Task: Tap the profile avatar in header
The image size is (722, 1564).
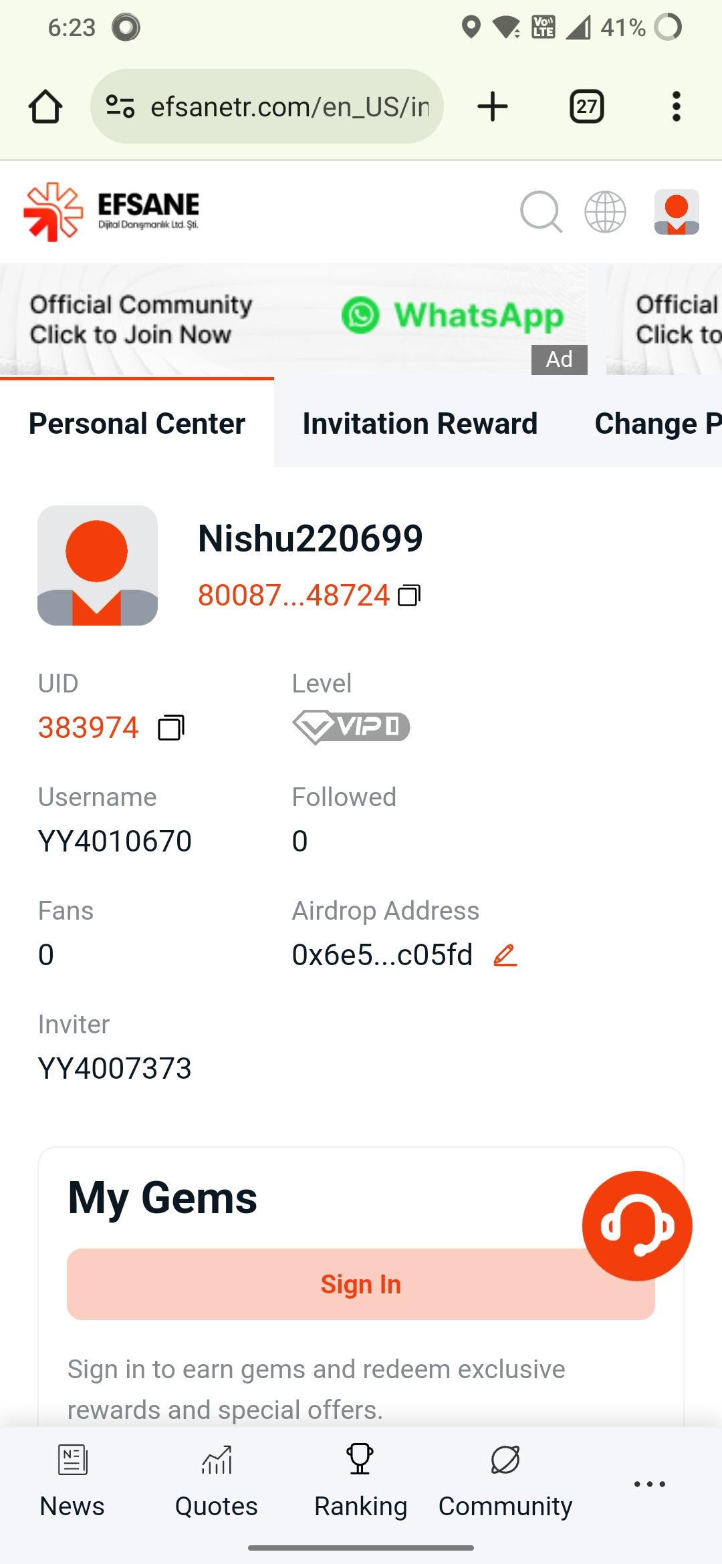Action: (677, 212)
